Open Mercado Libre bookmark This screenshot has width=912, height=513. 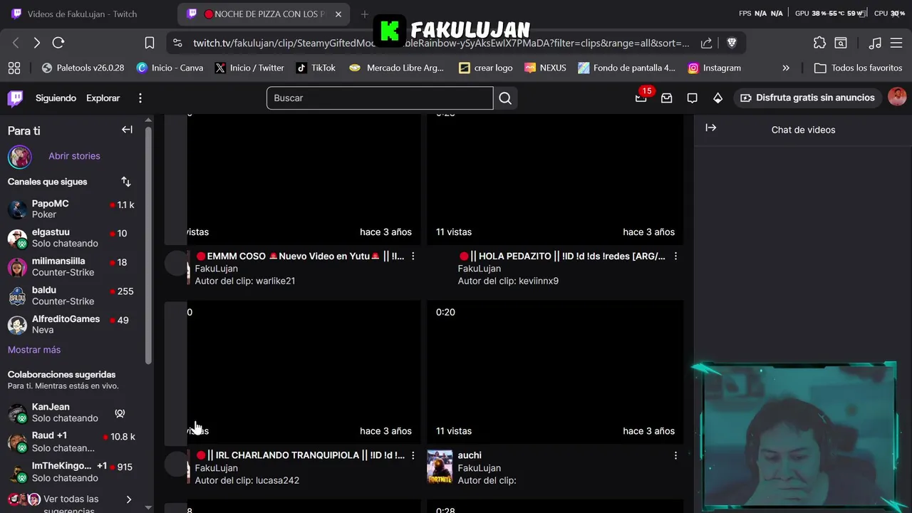[397, 68]
